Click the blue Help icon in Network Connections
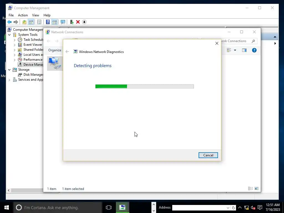This screenshot has height=213, width=284. pyautogui.click(x=254, y=50)
